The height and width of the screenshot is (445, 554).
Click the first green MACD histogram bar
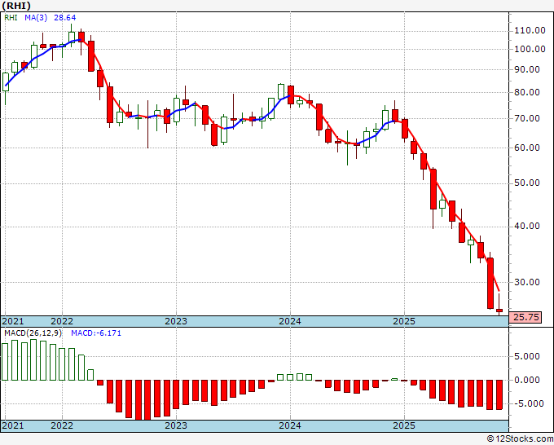click(5, 362)
